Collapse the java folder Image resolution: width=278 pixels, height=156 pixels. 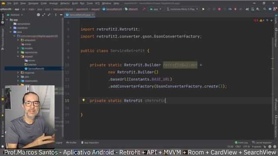[10, 32]
